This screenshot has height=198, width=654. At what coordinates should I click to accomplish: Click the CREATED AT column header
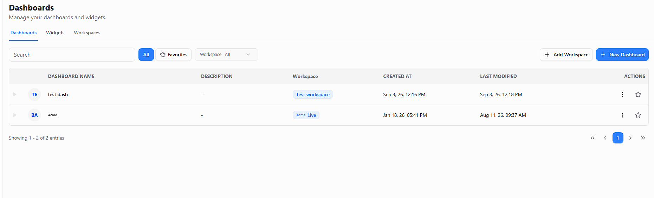click(397, 76)
